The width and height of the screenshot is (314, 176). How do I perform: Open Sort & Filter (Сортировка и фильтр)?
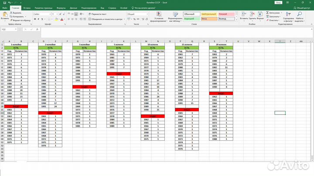288,16
